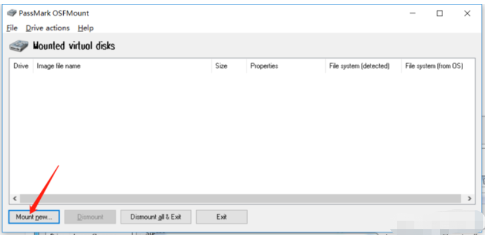Click the Mount new... button

pyautogui.click(x=34, y=217)
